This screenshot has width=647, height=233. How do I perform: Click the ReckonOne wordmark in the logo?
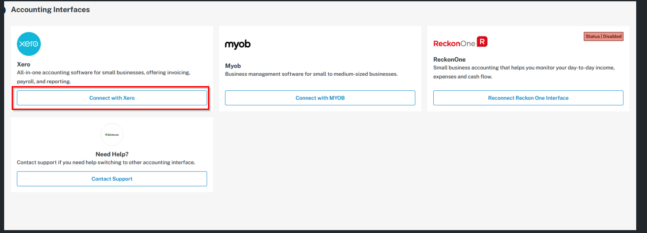454,43
